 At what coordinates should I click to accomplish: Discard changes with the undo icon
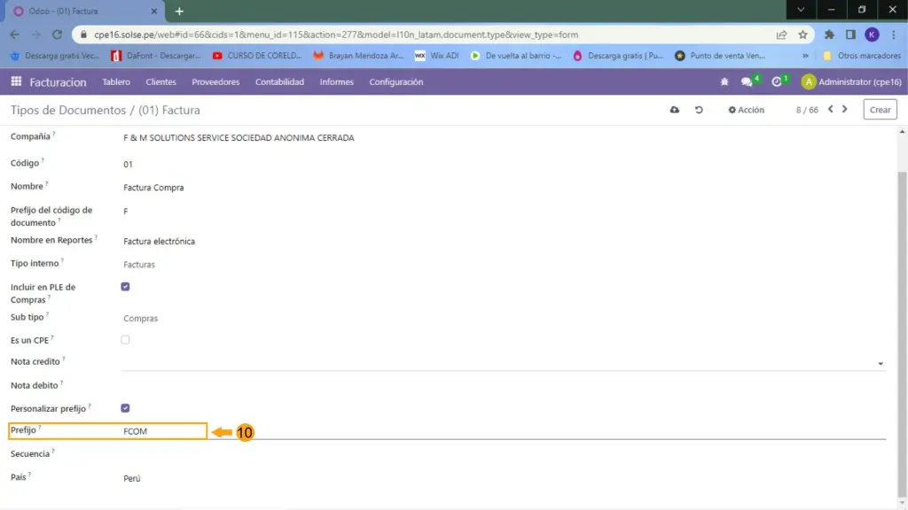click(699, 110)
